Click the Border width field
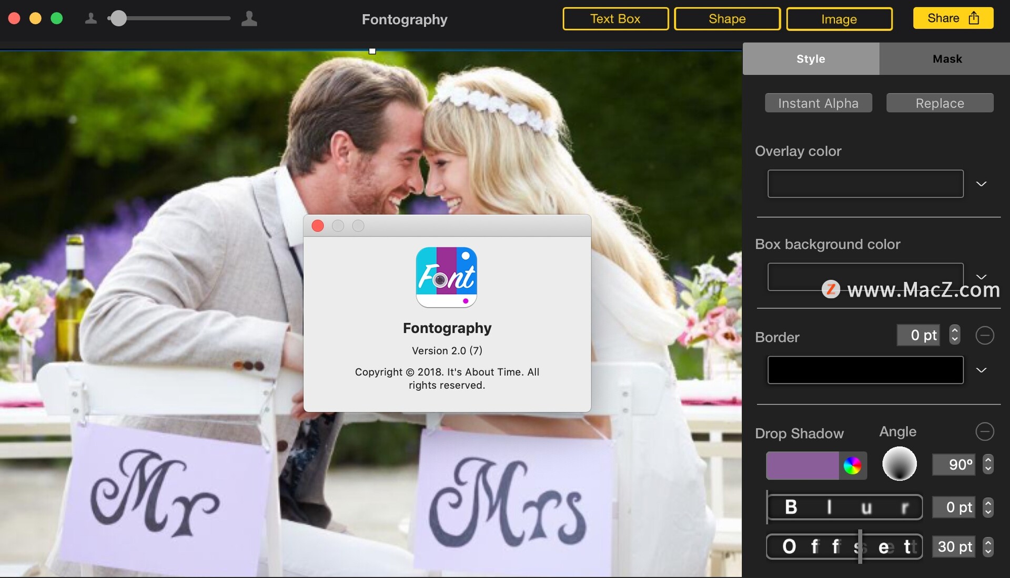1010x578 pixels. (x=918, y=335)
